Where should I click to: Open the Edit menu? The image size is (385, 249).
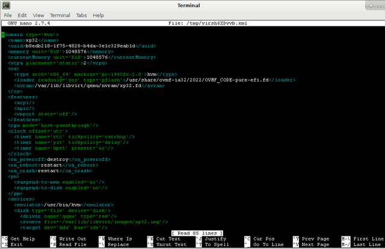pos(22,15)
